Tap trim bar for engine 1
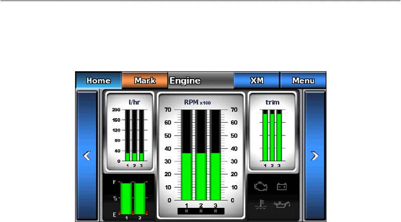Screen dimensions: 401x222 click(265, 136)
